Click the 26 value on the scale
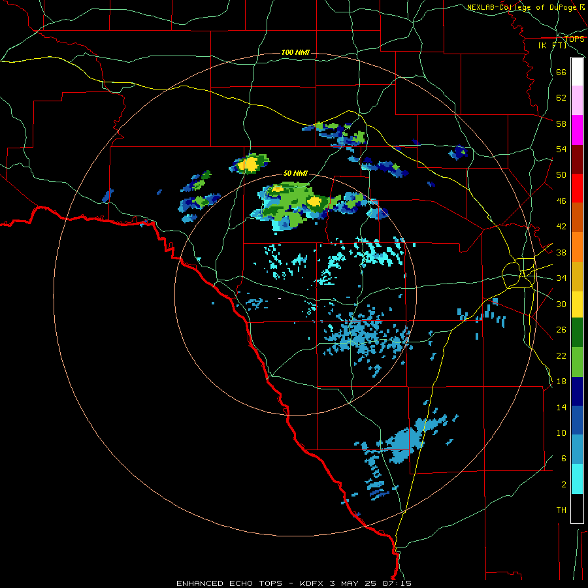The image size is (588, 588). click(561, 330)
